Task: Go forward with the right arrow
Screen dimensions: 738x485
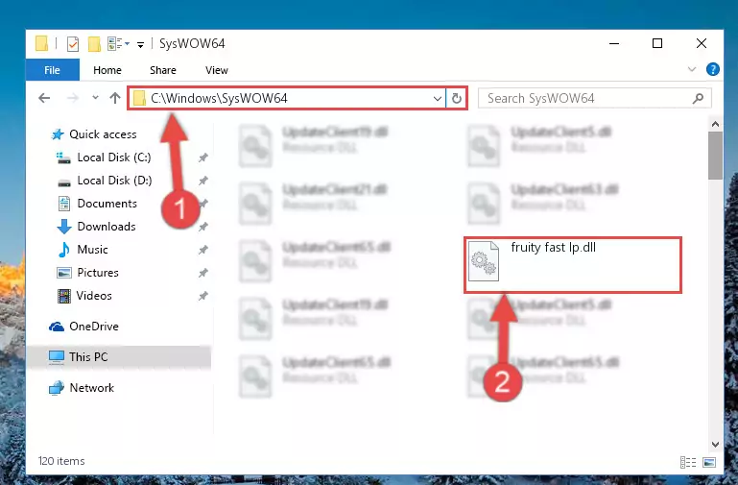Action: (73, 98)
